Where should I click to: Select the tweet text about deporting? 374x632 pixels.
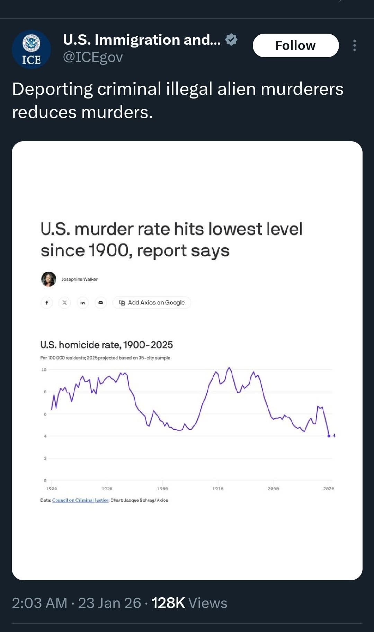177,100
